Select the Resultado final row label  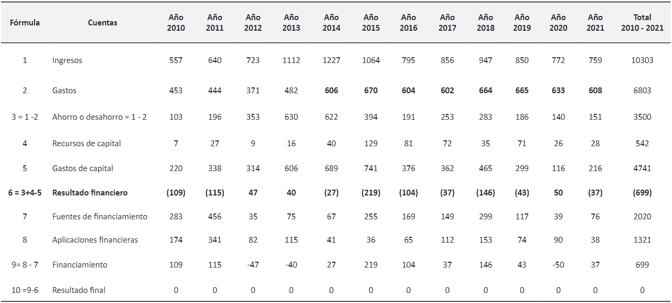[x=79, y=290]
